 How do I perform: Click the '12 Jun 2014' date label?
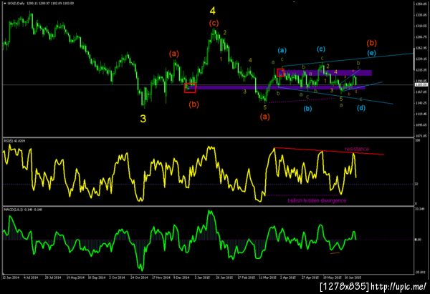pos(11,278)
